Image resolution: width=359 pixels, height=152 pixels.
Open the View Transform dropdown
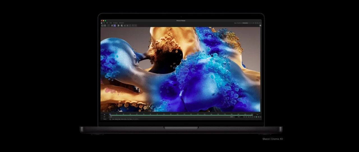[x=248, y=23]
